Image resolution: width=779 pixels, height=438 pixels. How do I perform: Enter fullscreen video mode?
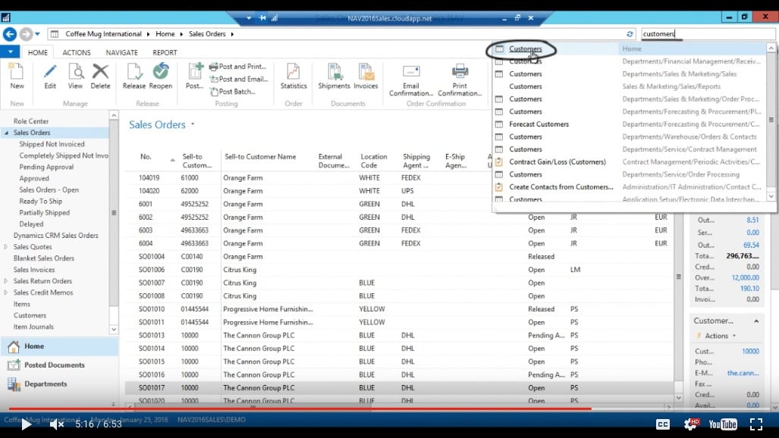pyautogui.click(x=755, y=424)
